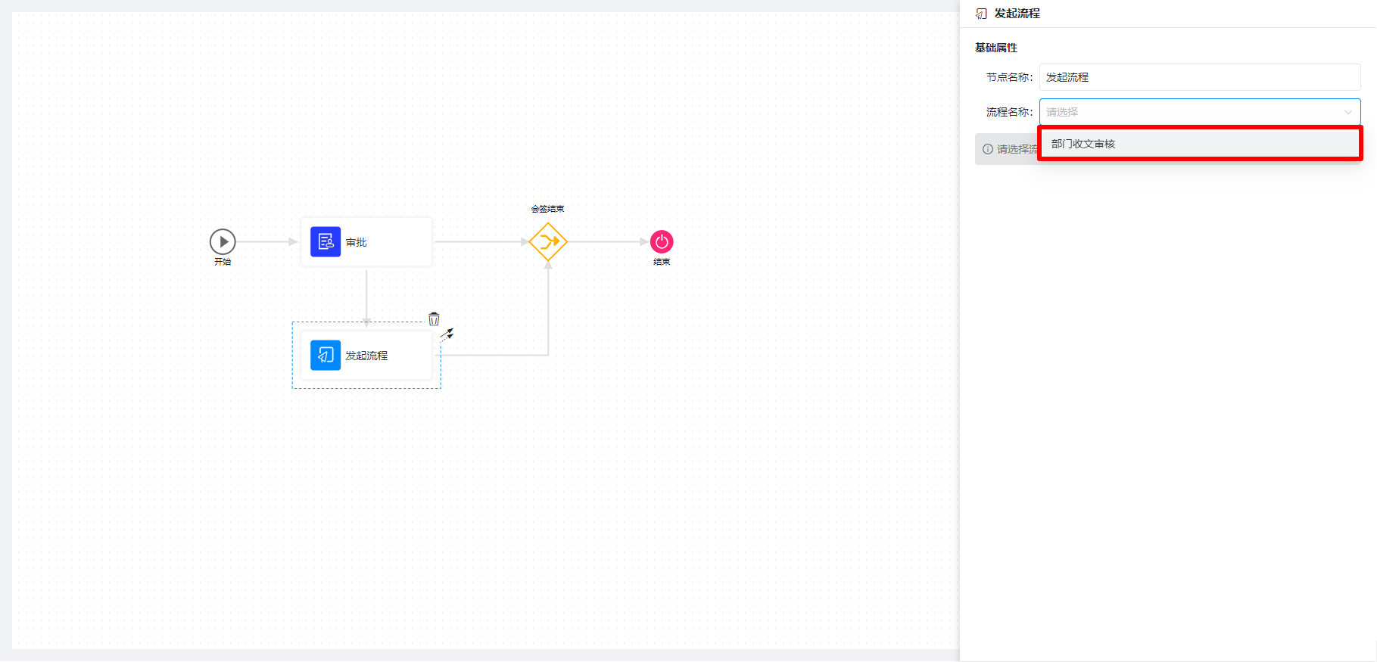Viewport: 1377px width, 662px height.
Task: Click the yellow 会签结束 gateway diamond
Action: 548,242
